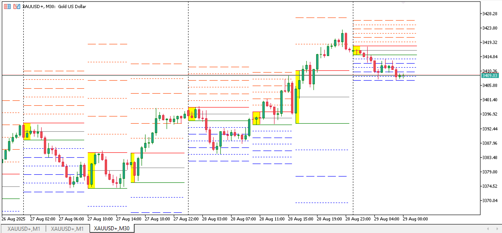Click the "28 Aug 19:00" time label

[329, 219]
